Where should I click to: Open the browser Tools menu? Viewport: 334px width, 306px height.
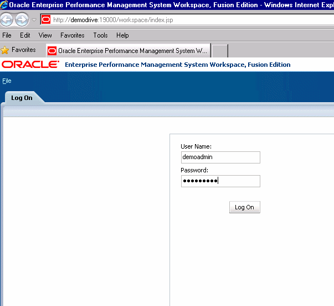coord(100,35)
